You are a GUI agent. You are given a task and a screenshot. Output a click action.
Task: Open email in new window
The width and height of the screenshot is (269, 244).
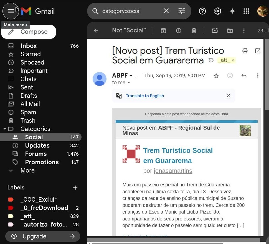258,51
